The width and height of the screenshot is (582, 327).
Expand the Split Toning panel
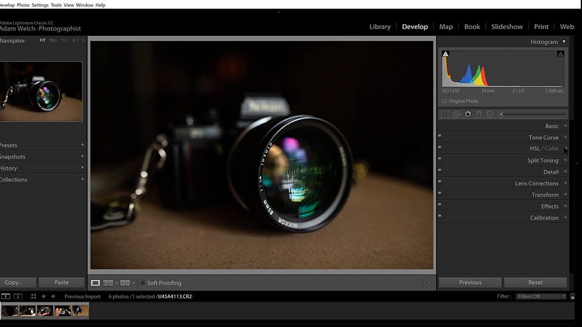click(565, 160)
